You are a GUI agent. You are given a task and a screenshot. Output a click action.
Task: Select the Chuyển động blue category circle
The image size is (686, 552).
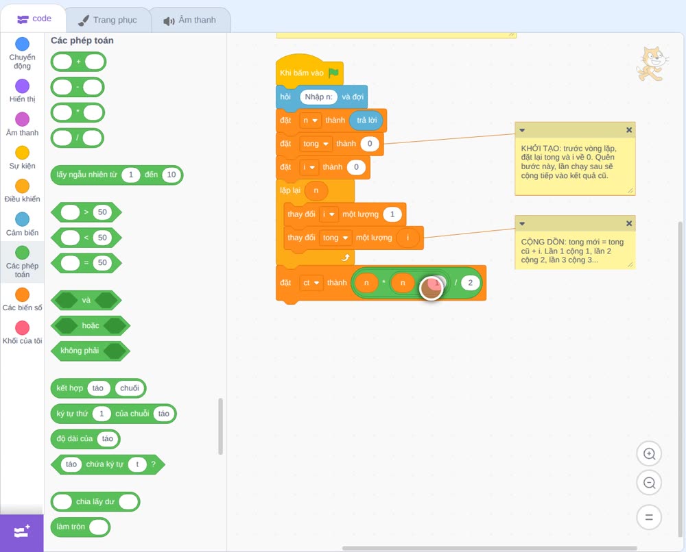click(23, 44)
